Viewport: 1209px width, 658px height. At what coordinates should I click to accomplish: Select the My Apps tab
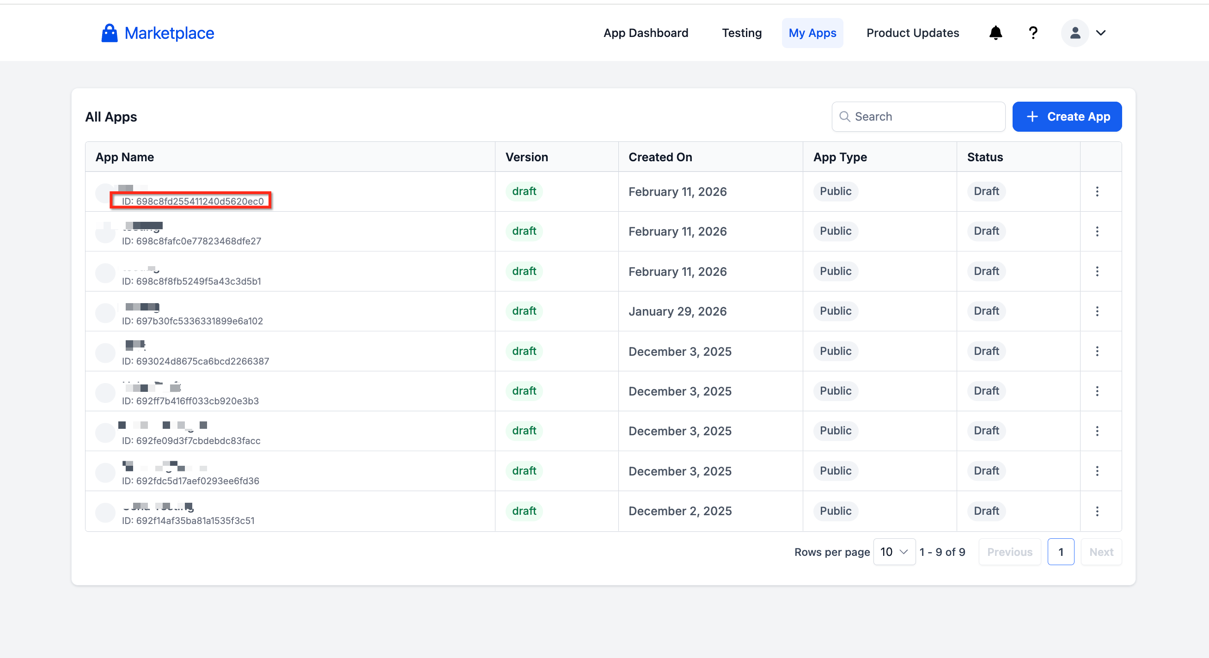(x=812, y=33)
